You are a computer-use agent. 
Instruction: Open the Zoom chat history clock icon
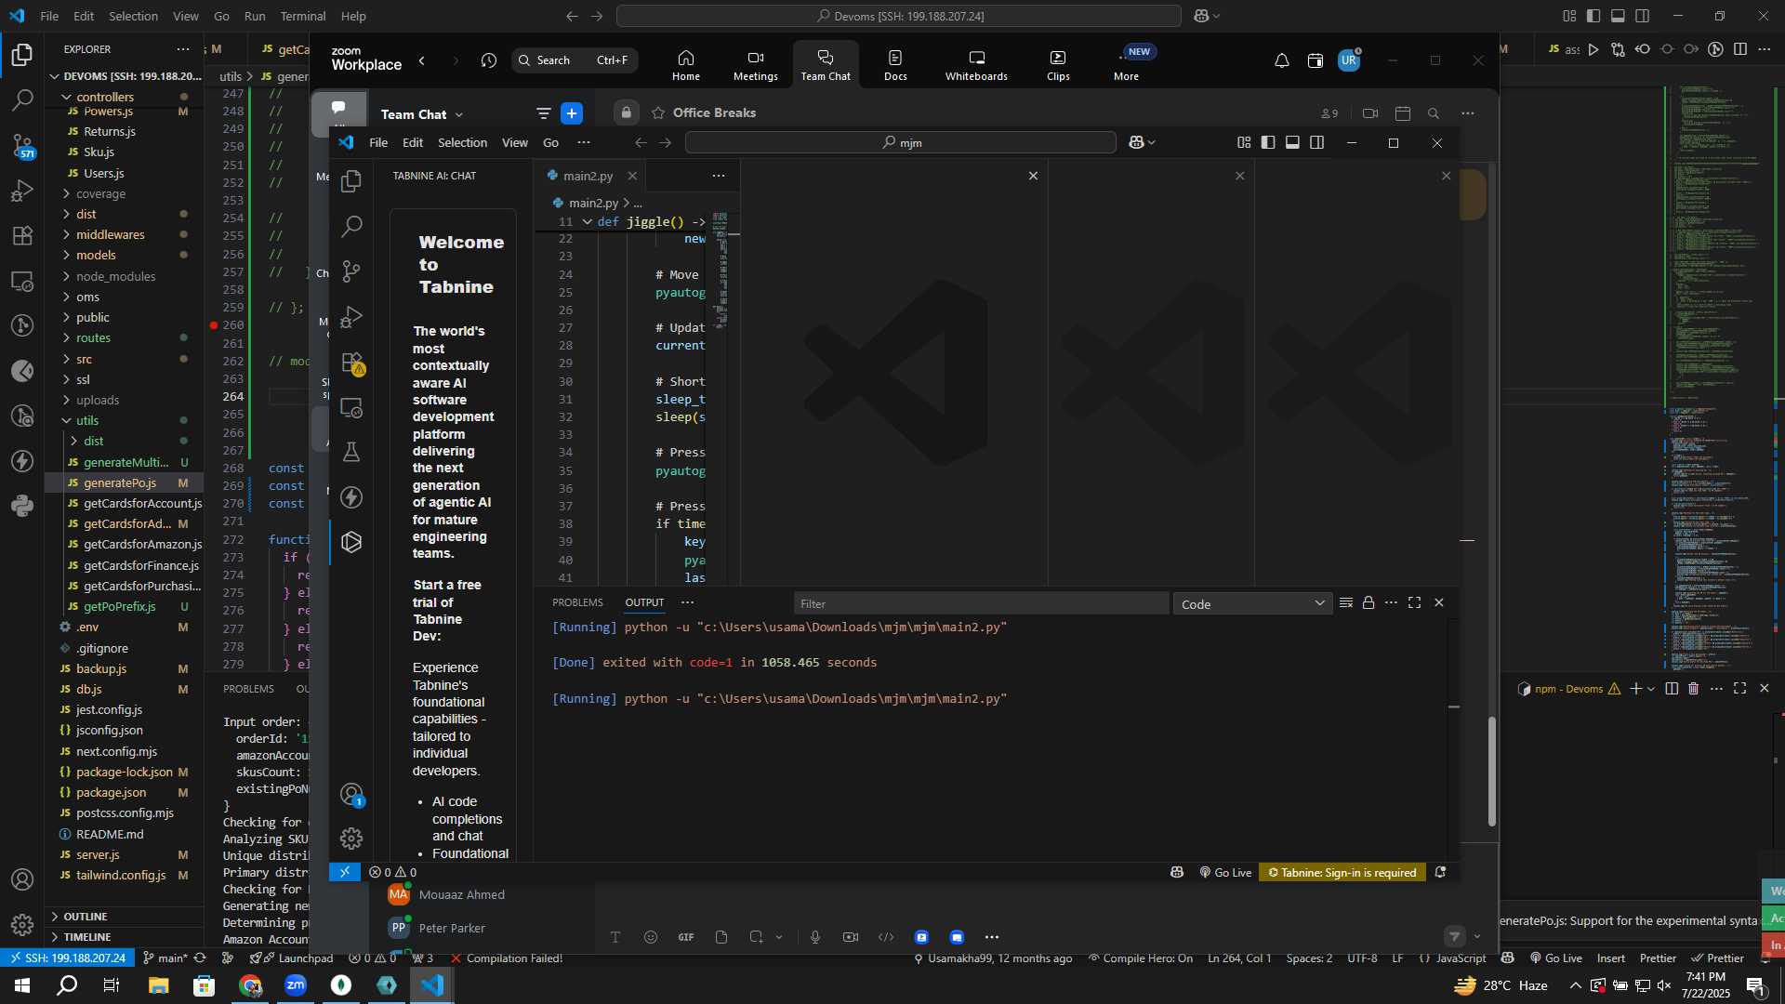tap(489, 61)
